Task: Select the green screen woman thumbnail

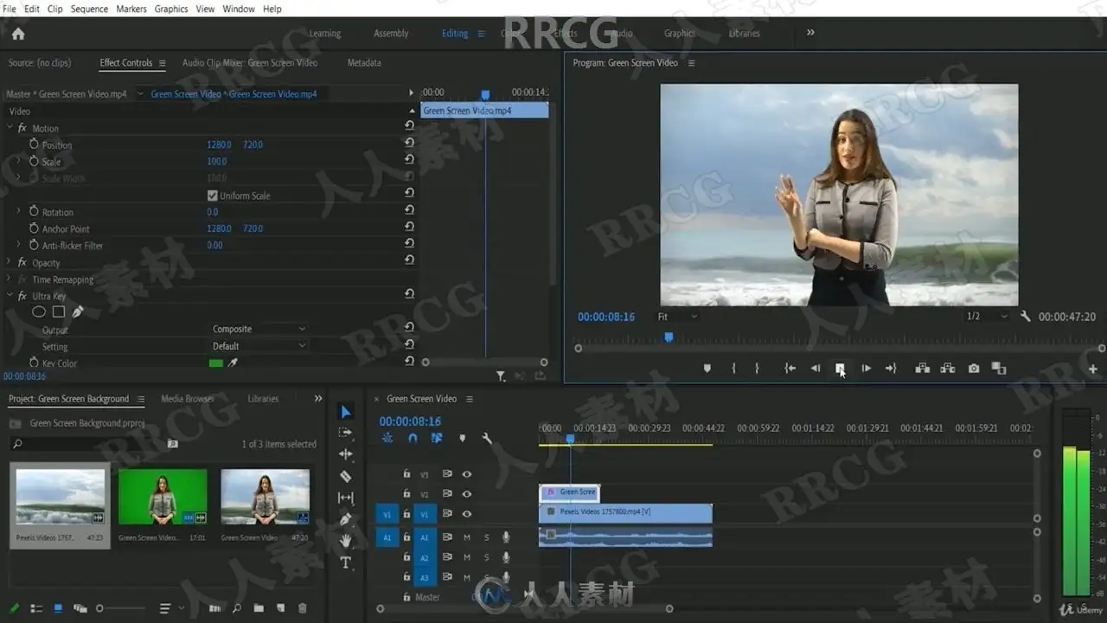Action: pyautogui.click(x=163, y=497)
